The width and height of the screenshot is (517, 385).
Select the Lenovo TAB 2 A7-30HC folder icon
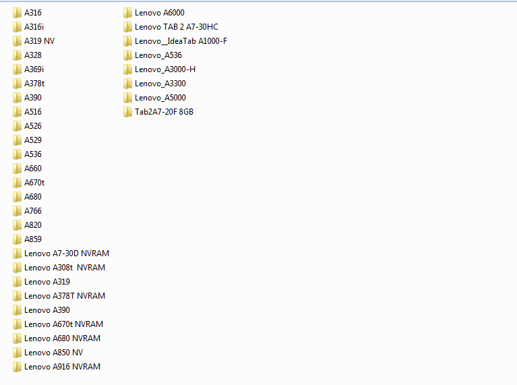coord(127,27)
